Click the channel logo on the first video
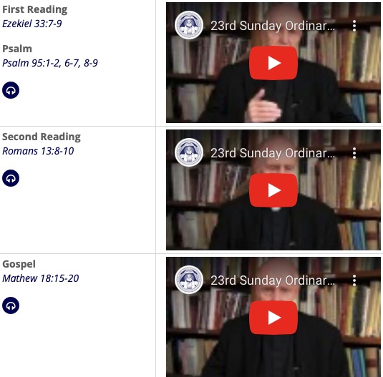The width and height of the screenshot is (383, 377). point(189,25)
